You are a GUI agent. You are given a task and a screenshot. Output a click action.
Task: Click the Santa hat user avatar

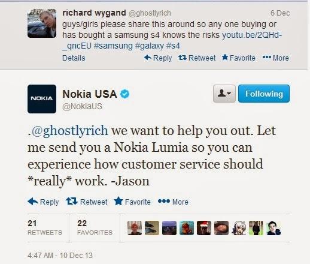click(x=204, y=228)
